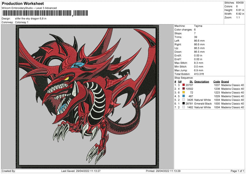Image resolution: width=246 pixels, height=174 pixels.
Task: Click 'Natural White' in stop 5 row
Action: (x=203, y=100)
